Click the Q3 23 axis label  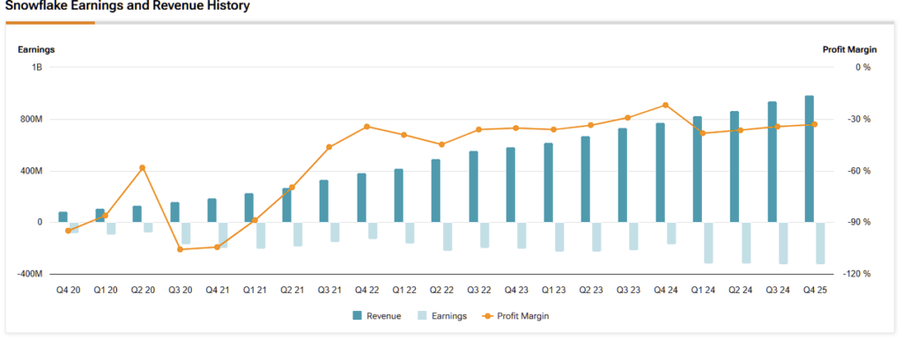pos(627,291)
